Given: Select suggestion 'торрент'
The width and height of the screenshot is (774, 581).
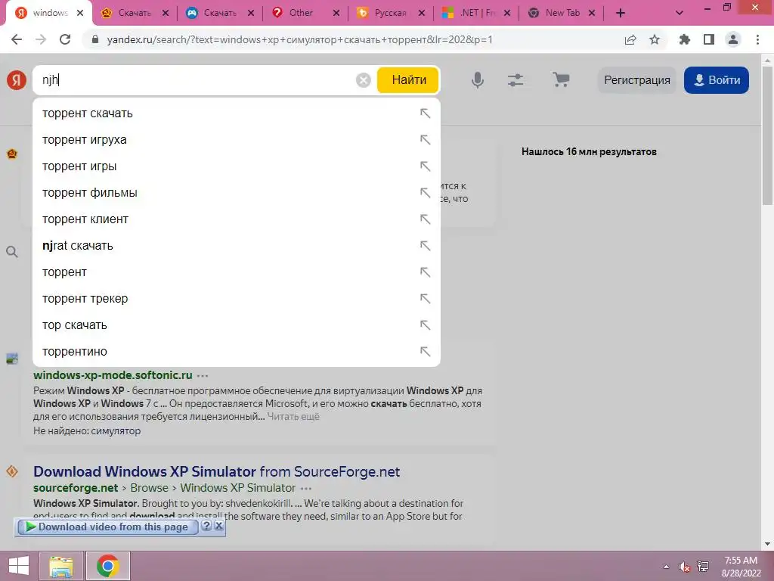Looking at the screenshot, I should coord(236,272).
